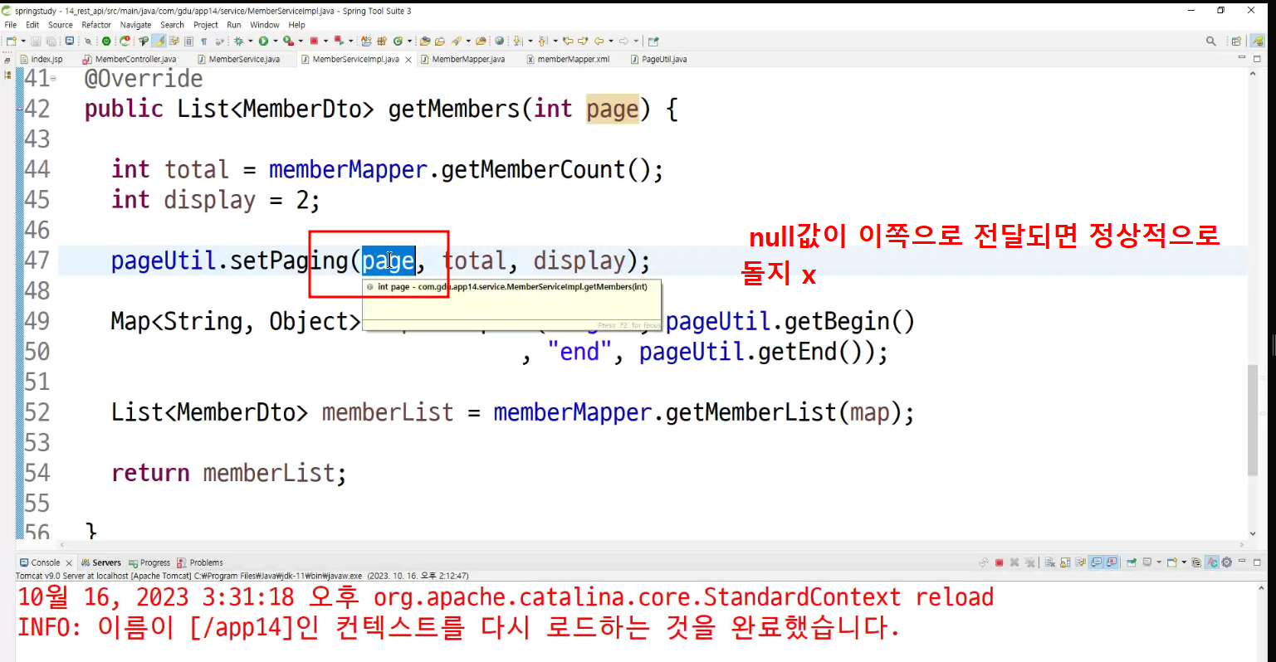Click the Last Edit Location arrow icon

569,41
